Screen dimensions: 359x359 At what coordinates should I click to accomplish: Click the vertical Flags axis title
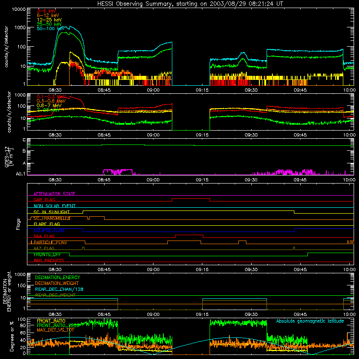pyautogui.click(x=18, y=224)
